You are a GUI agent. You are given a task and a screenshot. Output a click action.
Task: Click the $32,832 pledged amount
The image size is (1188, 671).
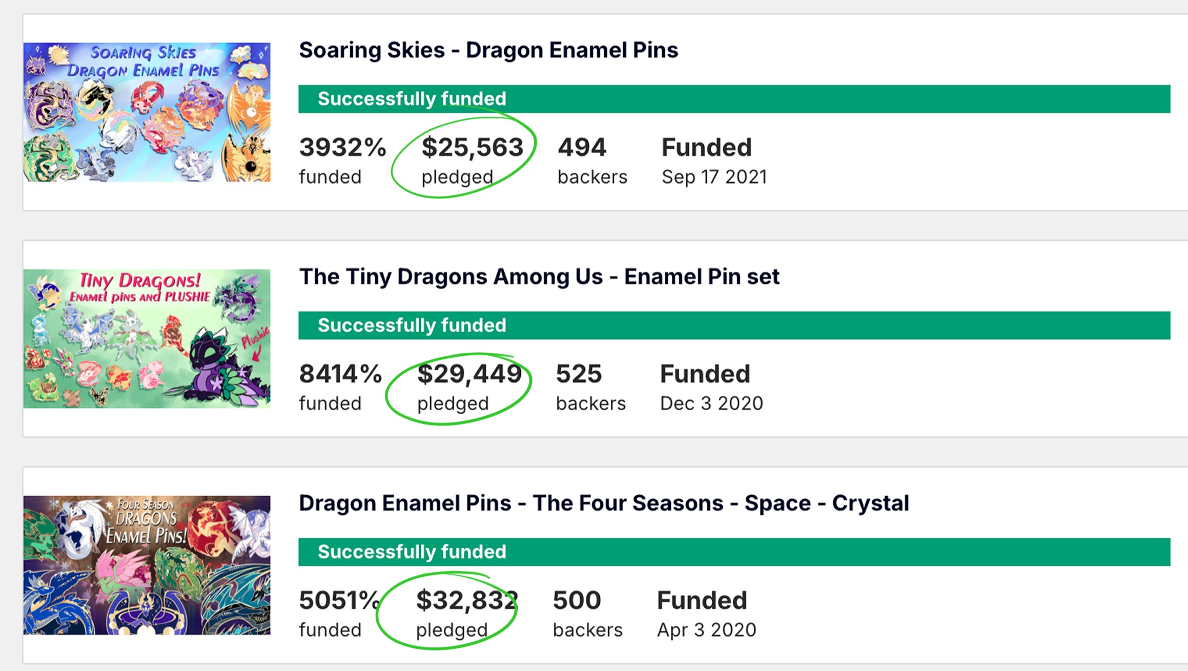[x=467, y=601]
